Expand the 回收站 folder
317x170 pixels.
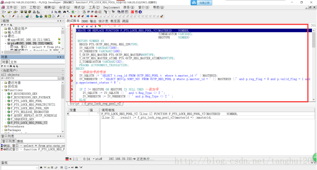(x=3, y=86)
